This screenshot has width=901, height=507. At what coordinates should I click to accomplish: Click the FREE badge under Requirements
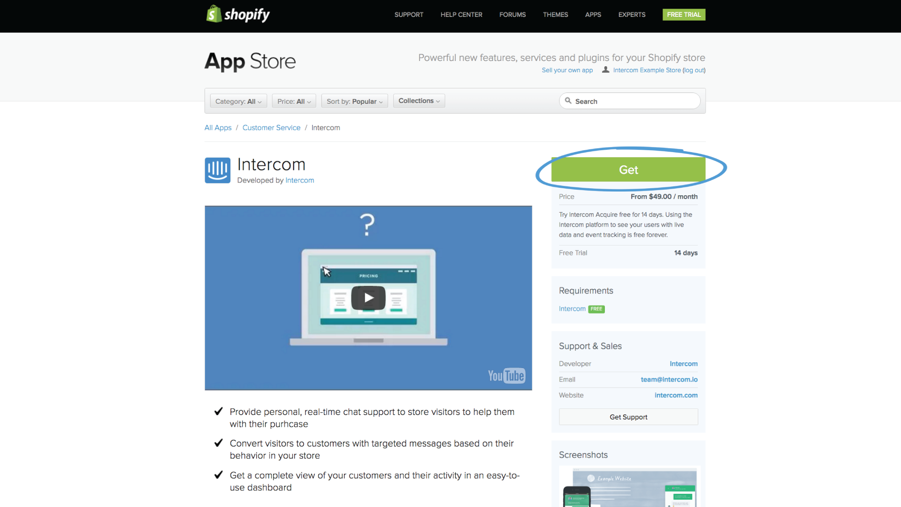click(x=596, y=309)
